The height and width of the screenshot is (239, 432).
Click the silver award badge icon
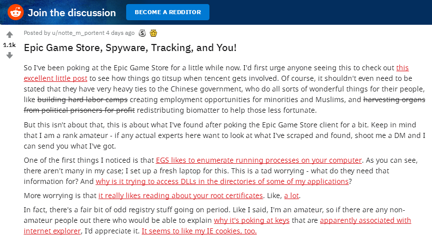(142, 33)
